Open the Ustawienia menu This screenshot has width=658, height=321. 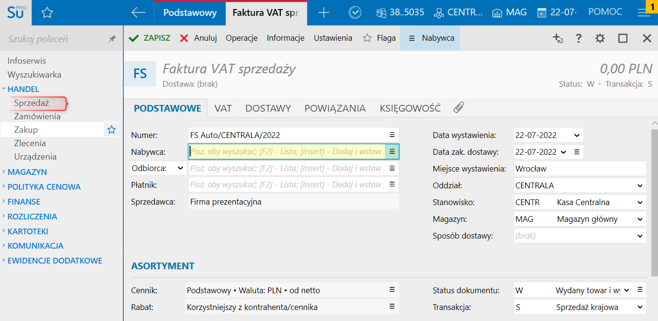pyautogui.click(x=333, y=38)
